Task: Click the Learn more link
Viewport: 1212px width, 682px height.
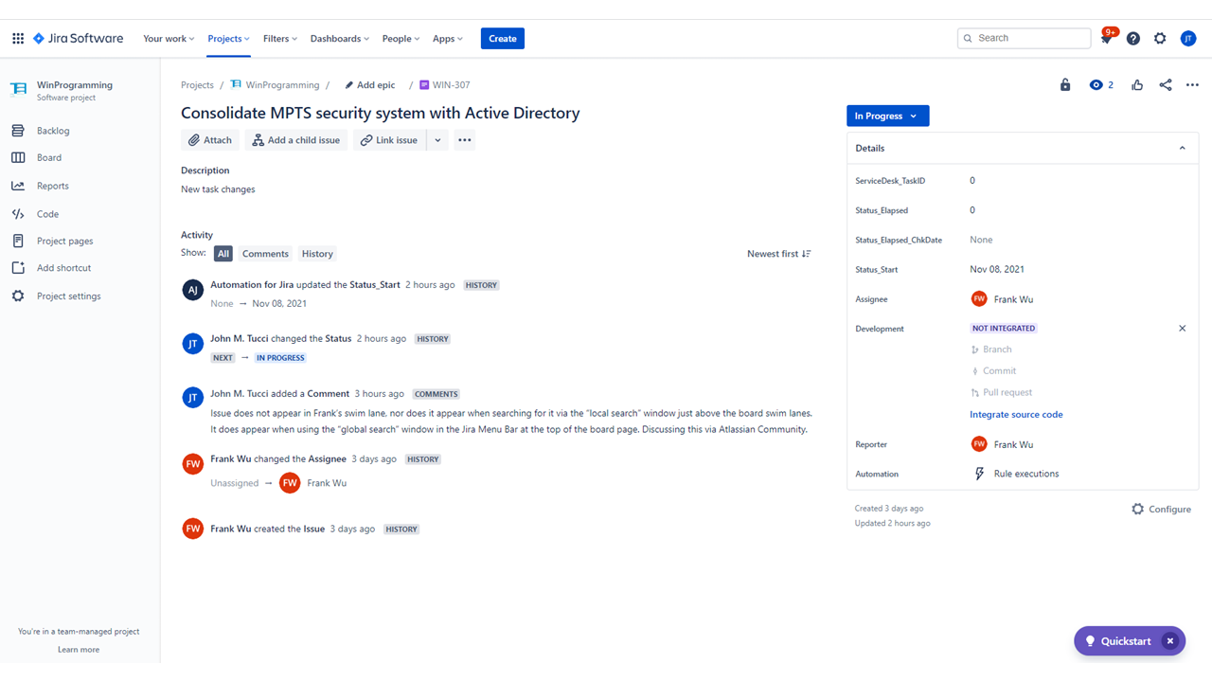Action: click(x=79, y=650)
